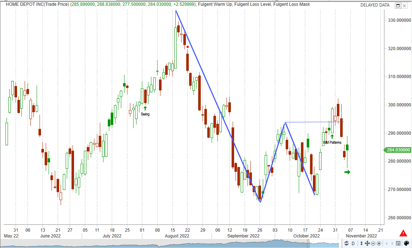The width and height of the screenshot is (412, 248).
Task: Close the chart pane with X
Action: coord(404,5)
